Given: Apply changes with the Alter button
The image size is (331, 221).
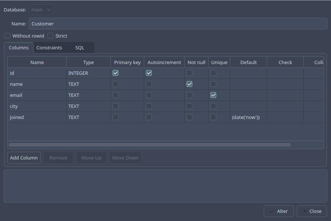Looking at the screenshot, I should click(279, 211).
